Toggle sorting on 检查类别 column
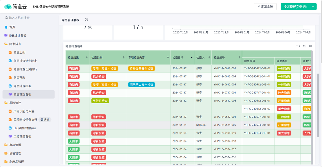 pos(124,58)
